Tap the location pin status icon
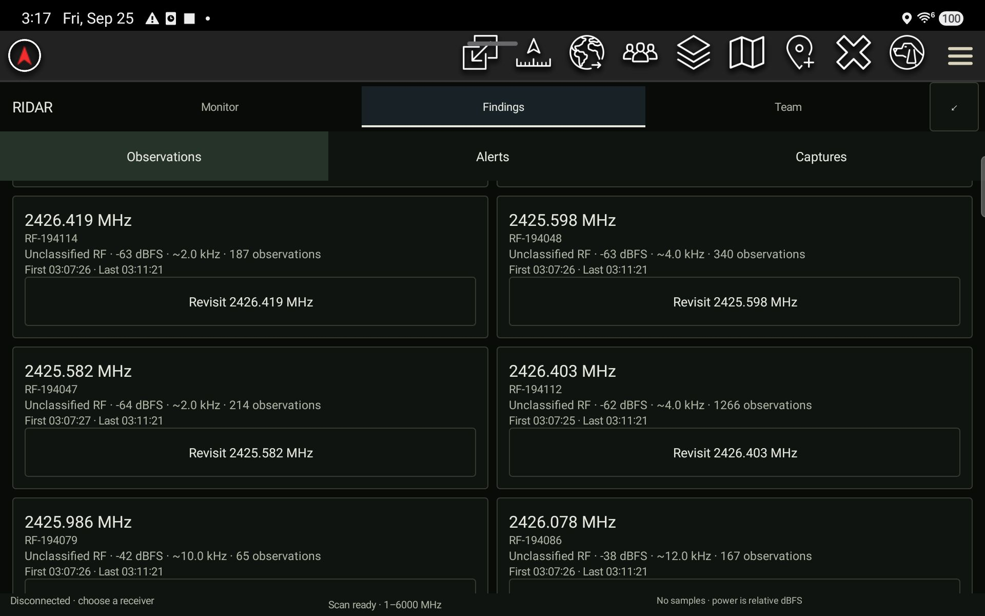This screenshot has width=985, height=616. [907, 18]
